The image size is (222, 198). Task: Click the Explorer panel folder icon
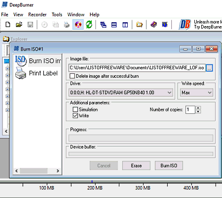(x=6, y=39)
